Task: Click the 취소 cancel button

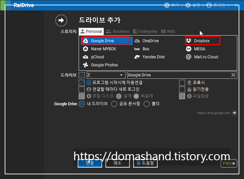Action: [117, 163]
